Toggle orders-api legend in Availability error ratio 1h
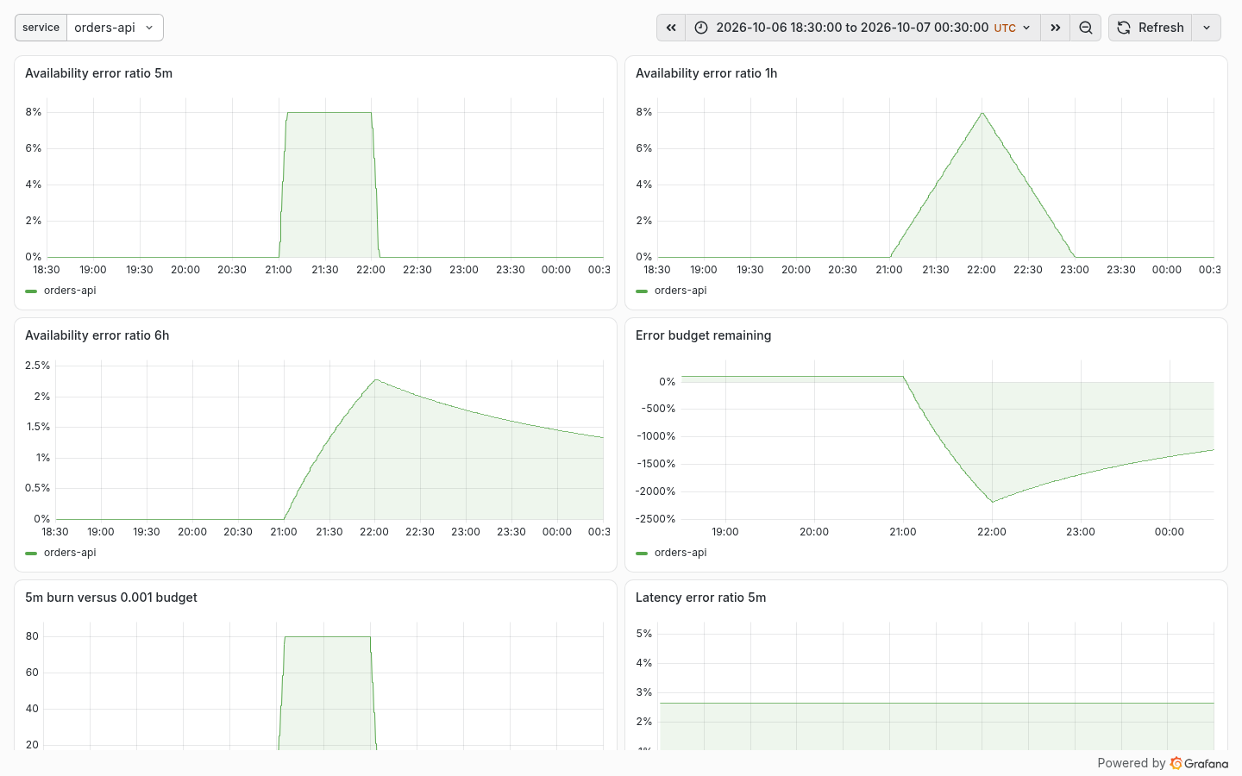Image resolution: width=1242 pixels, height=776 pixels. point(681,291)
